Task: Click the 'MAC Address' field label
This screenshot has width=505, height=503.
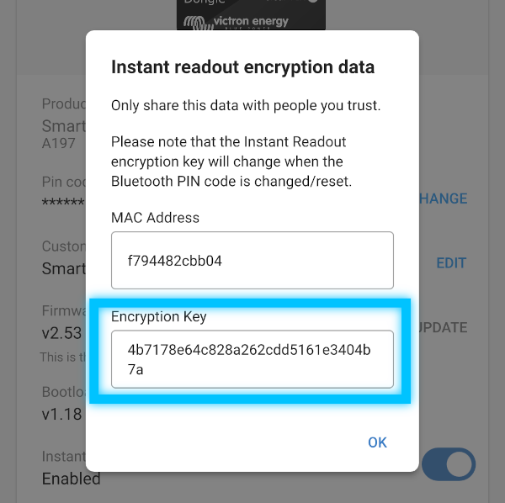Action: point(155,218)
